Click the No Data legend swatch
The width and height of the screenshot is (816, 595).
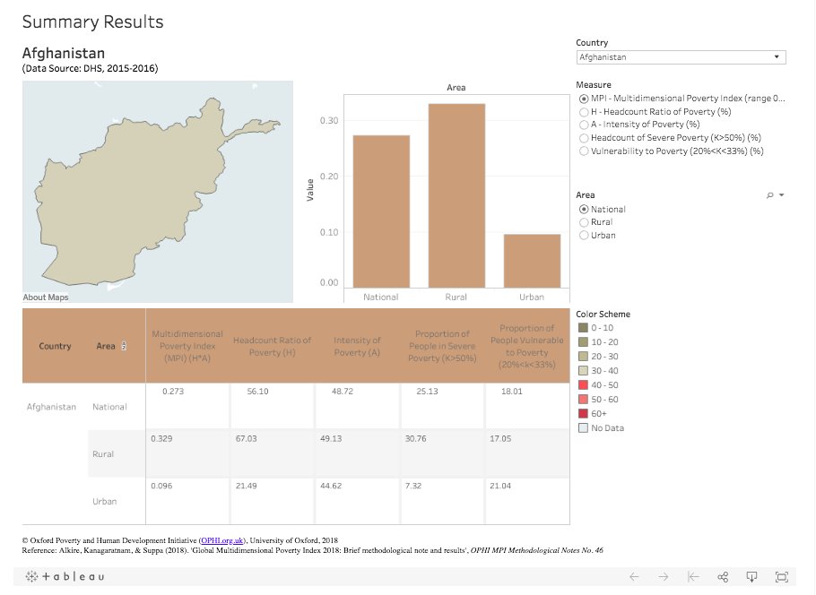[584, 428]
